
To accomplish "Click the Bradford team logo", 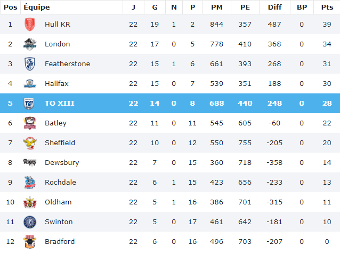I will [x=29, y=242].
